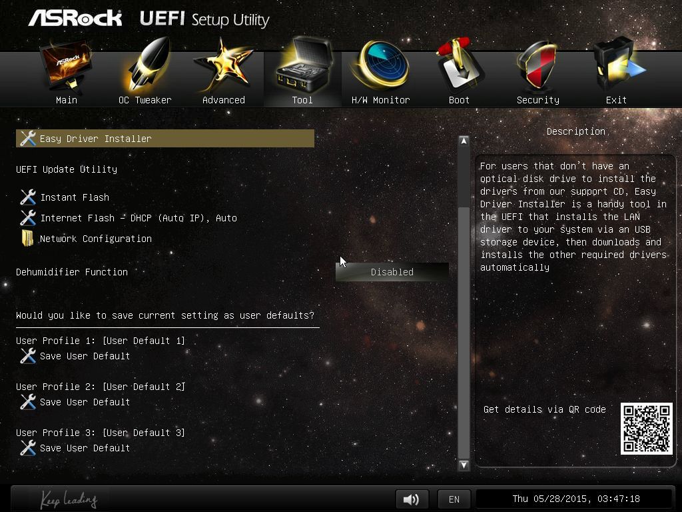Launch Easy Driver Installer
The height and width of the screenshot is (512, 682).
point(165,139)
